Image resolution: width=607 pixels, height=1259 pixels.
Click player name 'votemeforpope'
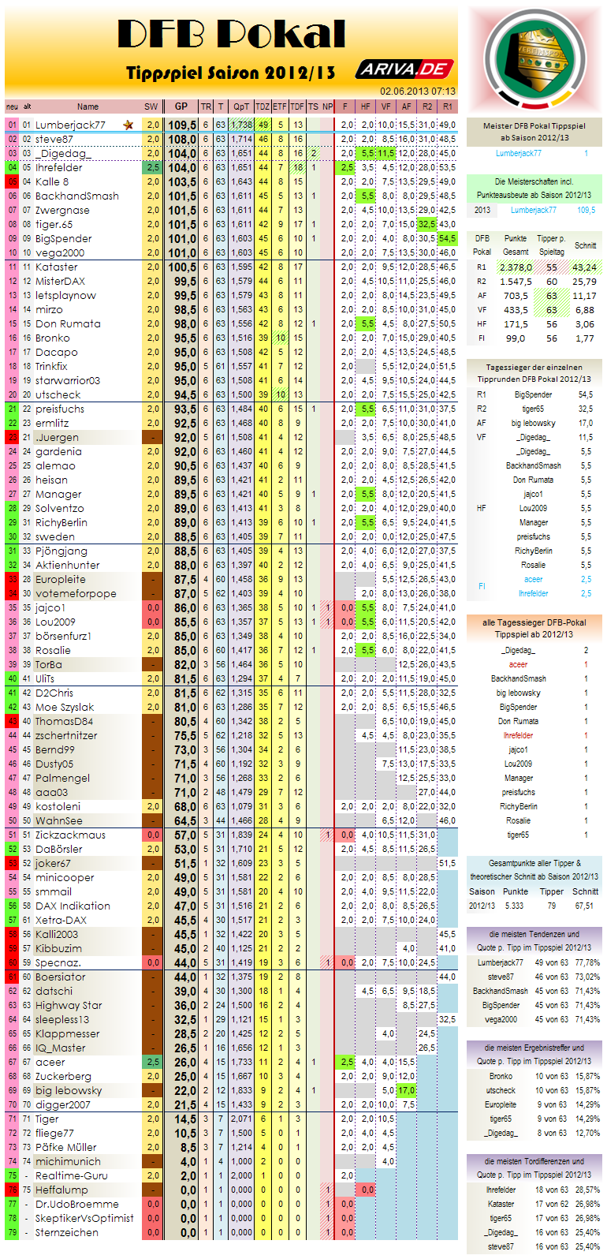(x=76, y=593)
